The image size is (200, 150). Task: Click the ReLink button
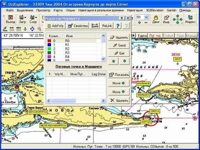(107, 26)
